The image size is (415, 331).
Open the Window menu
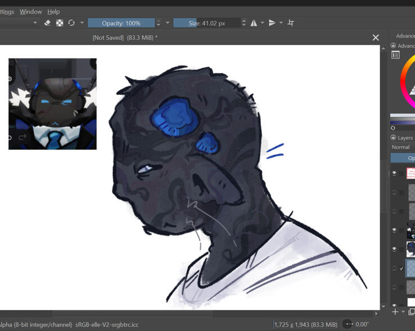31,12
